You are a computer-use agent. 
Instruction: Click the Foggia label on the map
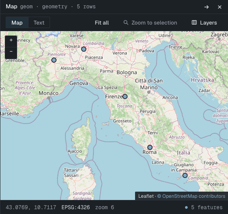coord(210,163)
